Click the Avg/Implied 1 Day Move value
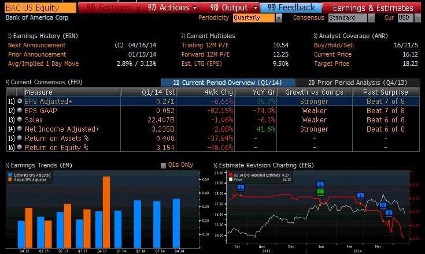This screenshot has width=425, height=254. click(136, 63)
